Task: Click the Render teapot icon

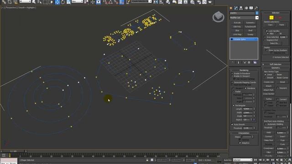Action: click(x=210, y=2)
